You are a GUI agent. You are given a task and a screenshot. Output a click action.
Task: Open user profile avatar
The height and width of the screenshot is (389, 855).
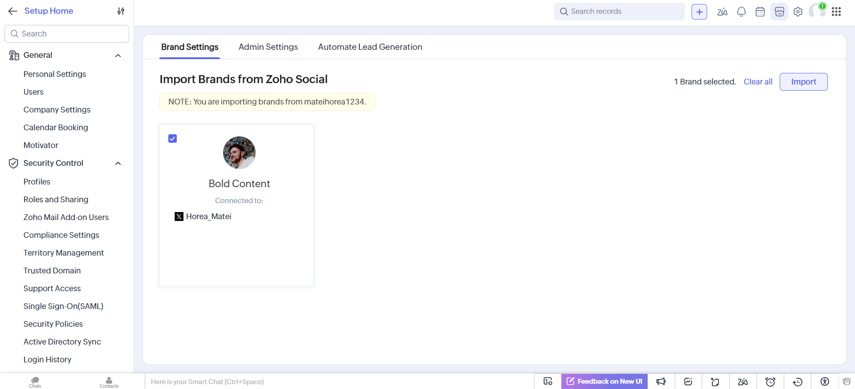(818, 11)
